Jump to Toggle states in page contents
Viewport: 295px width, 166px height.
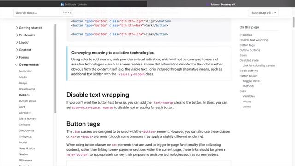[252, 81]
